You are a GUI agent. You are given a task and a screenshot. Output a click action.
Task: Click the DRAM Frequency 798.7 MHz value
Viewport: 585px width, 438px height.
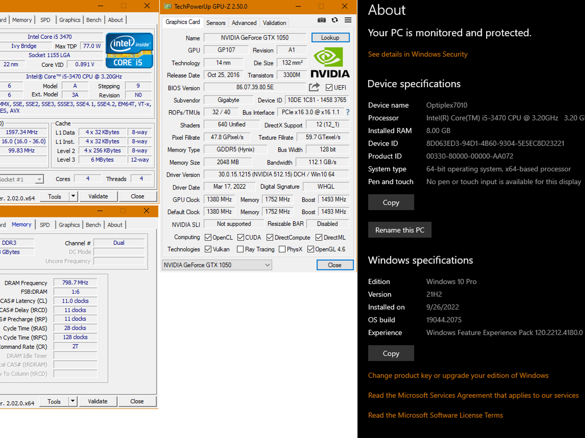point(75,283)
